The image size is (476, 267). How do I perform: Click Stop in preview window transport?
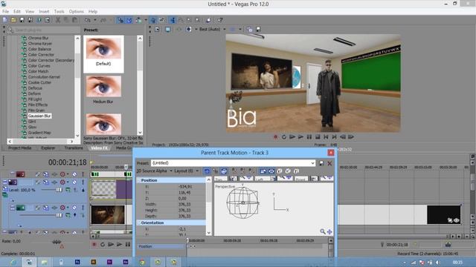coord(318,136)
